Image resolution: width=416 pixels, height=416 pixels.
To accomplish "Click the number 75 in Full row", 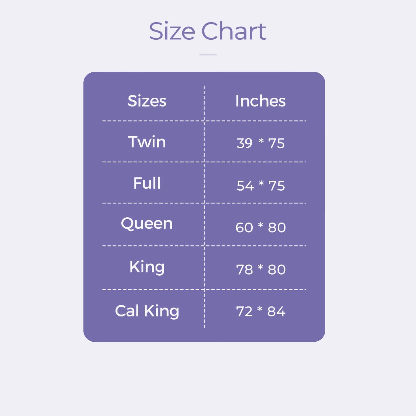I will (276, 186).
